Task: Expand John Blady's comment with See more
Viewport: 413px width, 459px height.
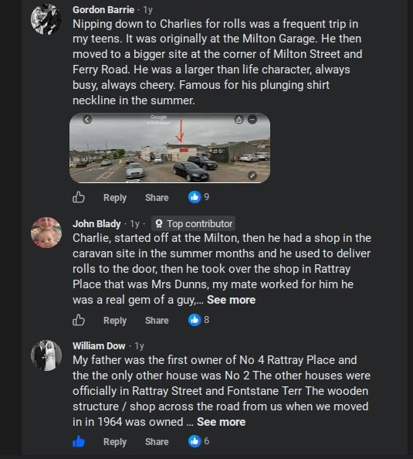Action: coord(231,300)
